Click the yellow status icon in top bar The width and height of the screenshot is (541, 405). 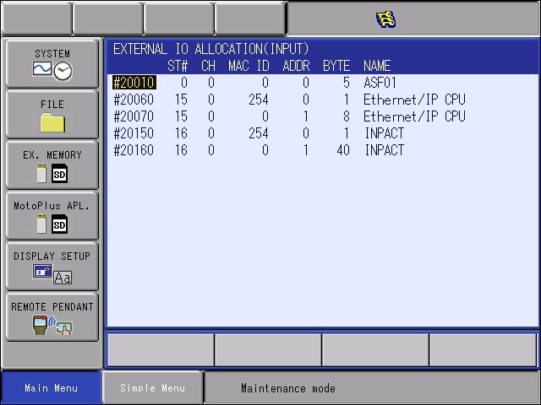(x=386, y=19)
